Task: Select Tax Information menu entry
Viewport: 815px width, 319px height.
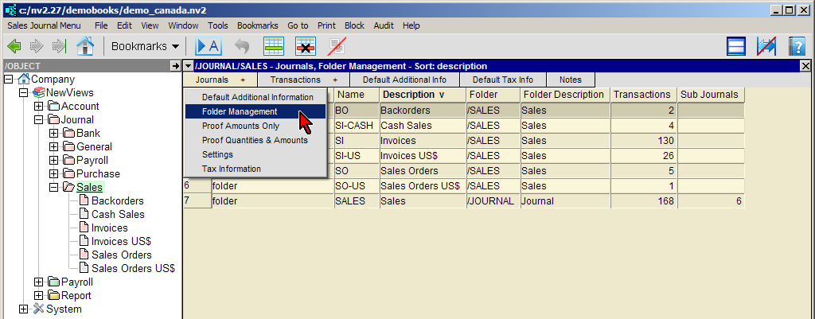Action: [x=231, y=169]
